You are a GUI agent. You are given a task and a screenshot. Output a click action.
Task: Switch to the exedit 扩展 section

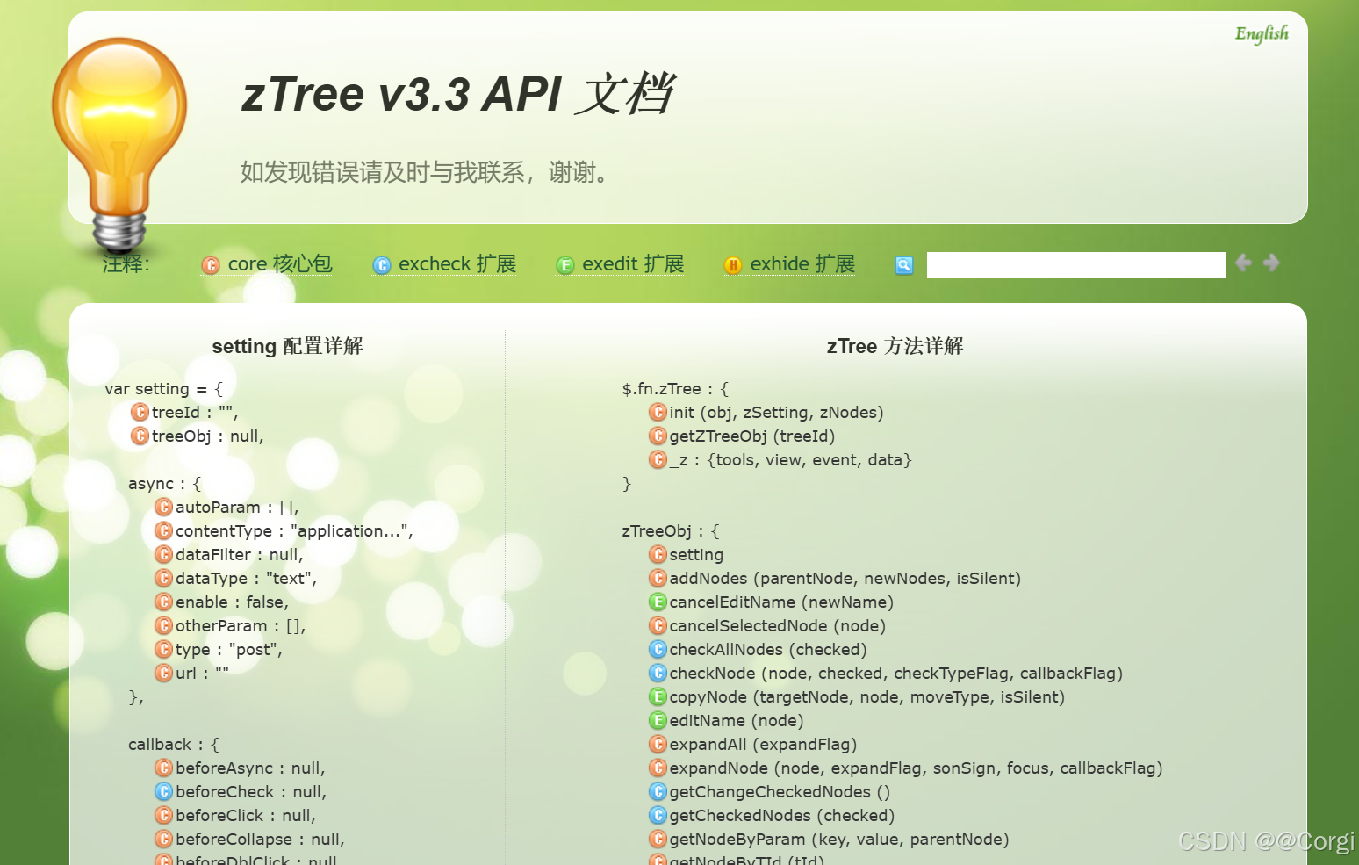[632, 263]
